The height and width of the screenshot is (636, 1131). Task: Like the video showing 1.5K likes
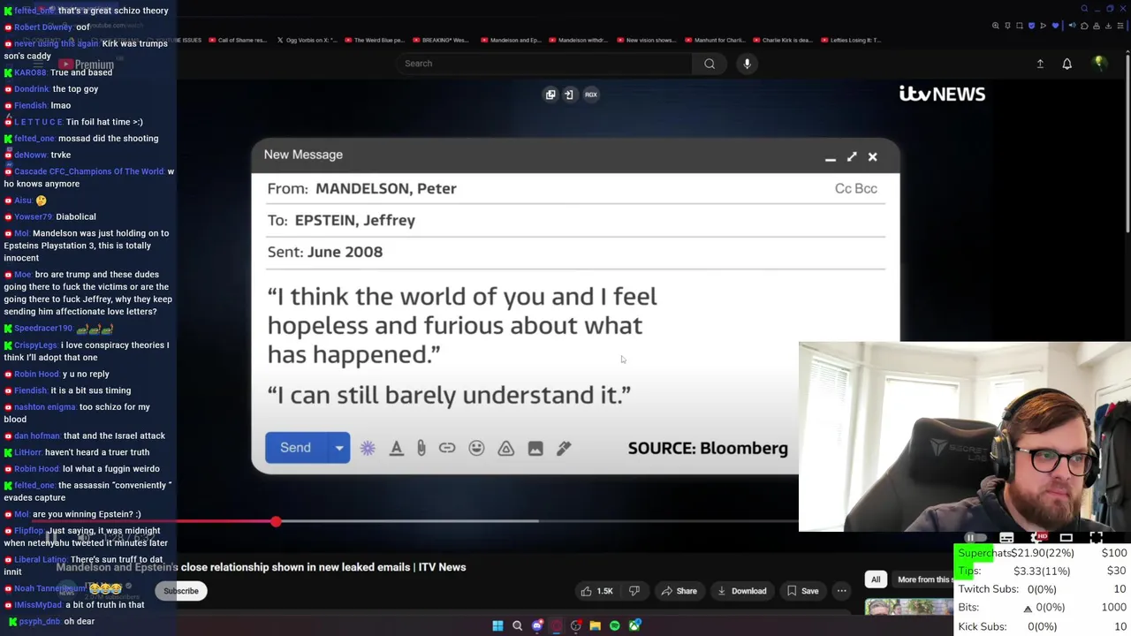coord(596,591)
